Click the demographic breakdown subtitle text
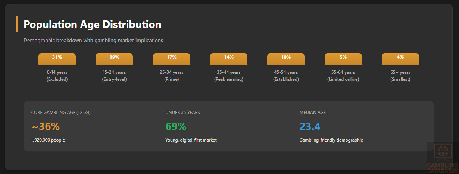The image size is (459, 174). point(93,40)
